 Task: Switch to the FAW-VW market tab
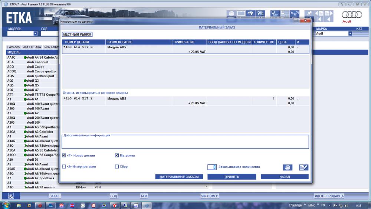tap(14, 47)
